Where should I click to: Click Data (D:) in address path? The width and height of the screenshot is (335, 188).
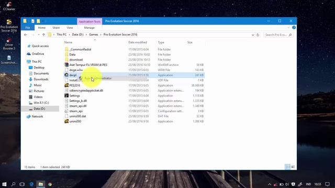77,34
